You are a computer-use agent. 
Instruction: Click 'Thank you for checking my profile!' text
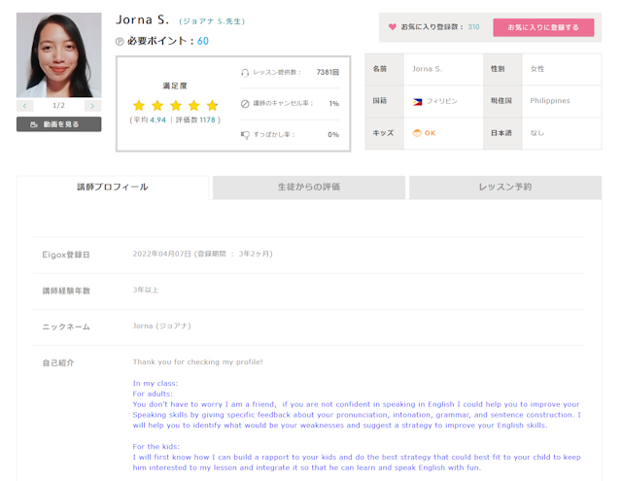[197, 362]
